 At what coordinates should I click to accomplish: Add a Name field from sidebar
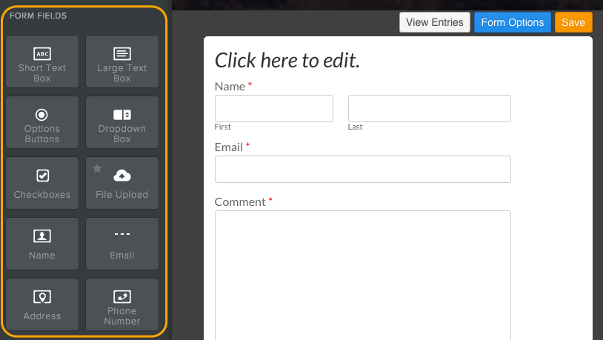(x=42, y=244)
